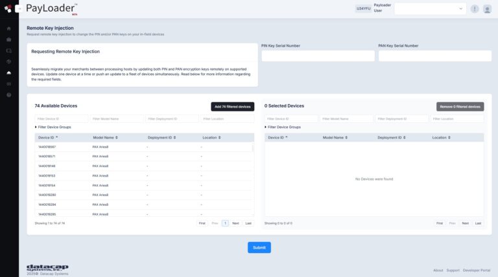Open the account selector dropdown in header
The image size is (498, 277).
(x=431, y=9)
